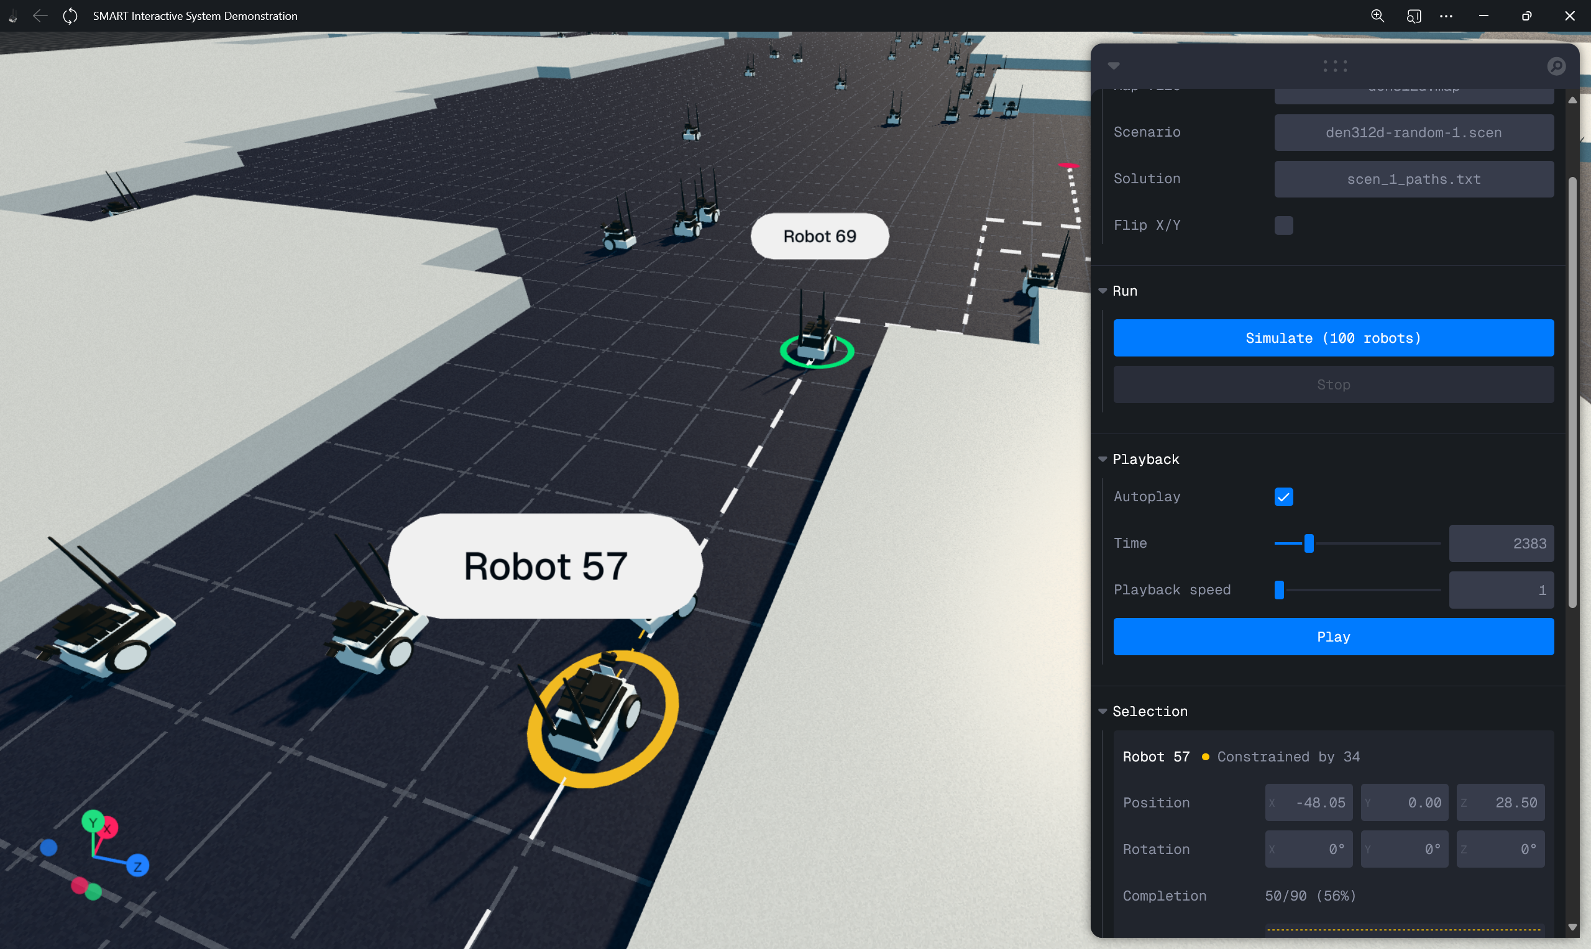Image resolution: width=1591 pixels, height=949 pixels.
Task: Disable the Autoplay checkbox
Action: (x=1283, y=497)
